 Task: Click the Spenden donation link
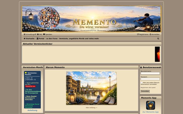tap(48, 34)
